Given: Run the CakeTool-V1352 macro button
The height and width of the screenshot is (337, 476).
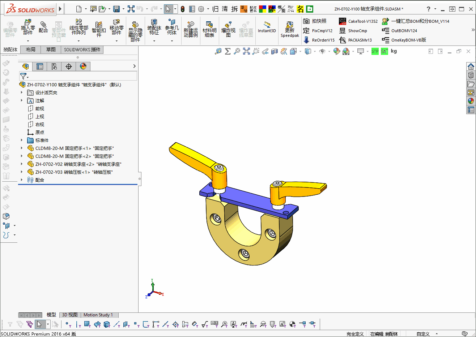Looking at the screenshot, I should (x=358, y=21).
